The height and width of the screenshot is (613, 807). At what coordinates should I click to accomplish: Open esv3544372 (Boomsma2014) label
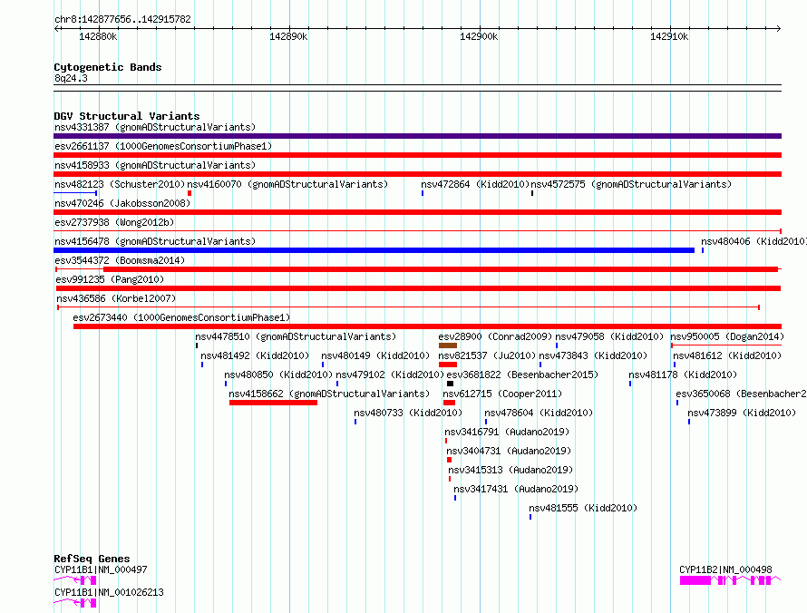(x=120, y=260)
